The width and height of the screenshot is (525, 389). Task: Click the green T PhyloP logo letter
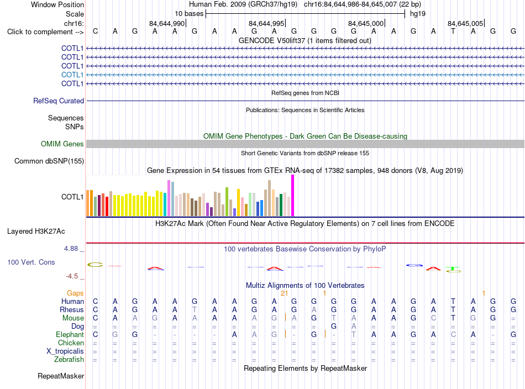pyautogui.click(x=453, y=269)
